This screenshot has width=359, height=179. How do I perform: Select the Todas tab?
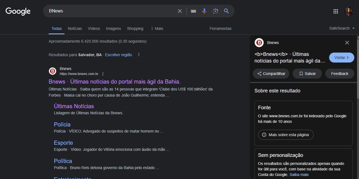(x=56, y=28)
